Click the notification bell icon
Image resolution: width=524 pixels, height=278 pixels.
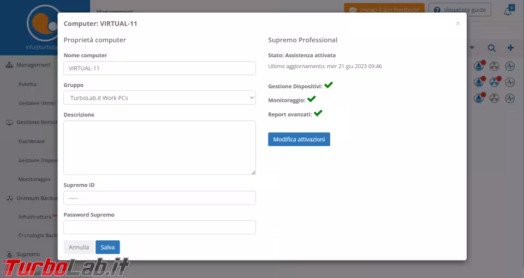508,11
